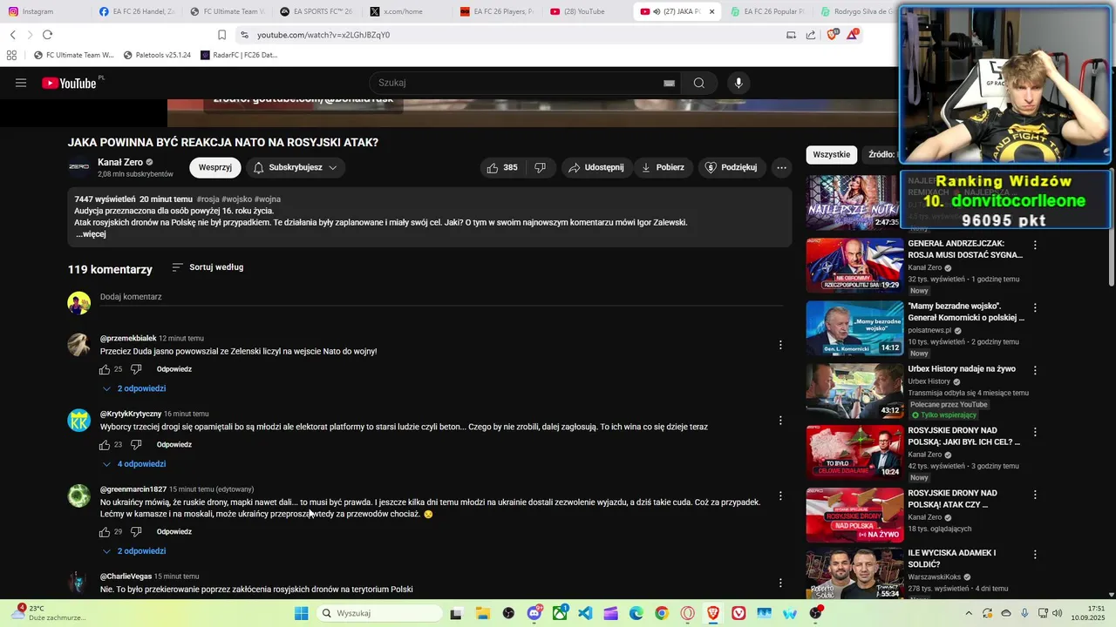Start voice search with microphone icon
The image size is (1116, 627).
(x=738, y=83)
